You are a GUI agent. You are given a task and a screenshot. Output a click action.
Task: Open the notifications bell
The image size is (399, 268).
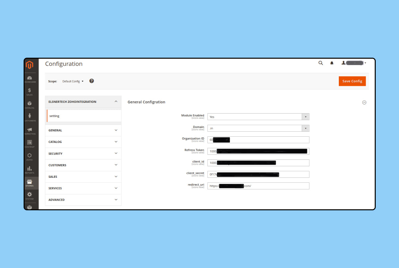click(332, 63)
